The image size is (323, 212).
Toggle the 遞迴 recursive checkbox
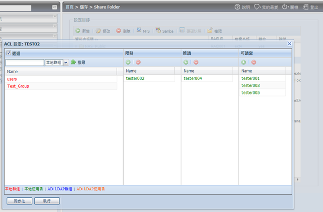tap(8, 53)
